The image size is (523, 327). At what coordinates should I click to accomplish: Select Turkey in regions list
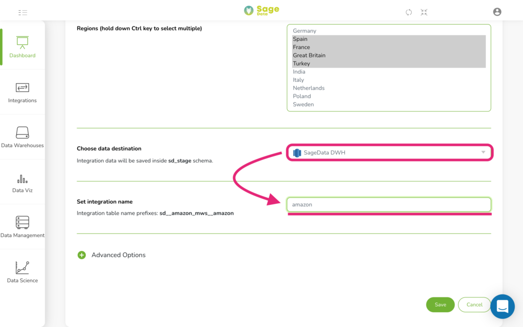pyautogui.click(x=389, y=63)
